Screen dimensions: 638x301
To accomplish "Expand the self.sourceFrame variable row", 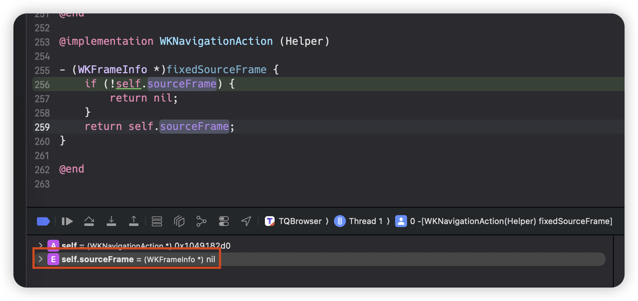I will [41, 259].
